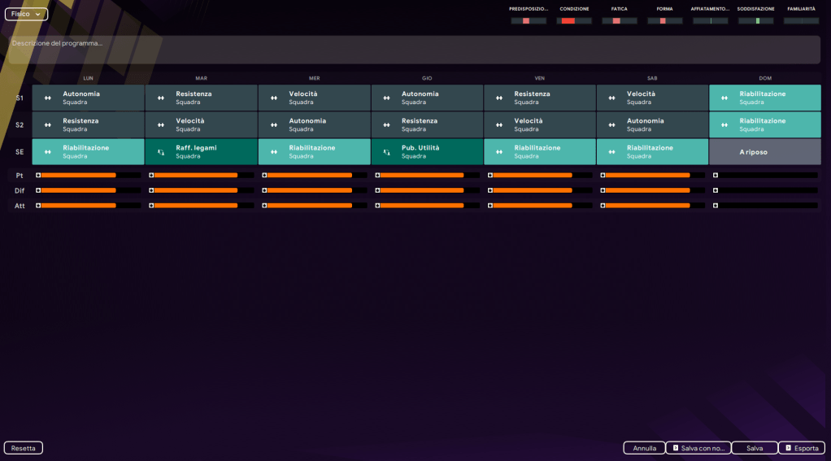Click the team bonding icon on Tuesday's Raff. legami

pos(160,152)
